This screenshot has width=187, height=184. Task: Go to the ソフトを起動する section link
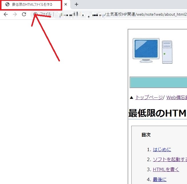click(170, 159)
